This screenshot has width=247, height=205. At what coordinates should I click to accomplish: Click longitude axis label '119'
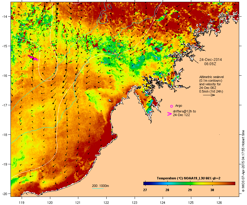(x=22, y=203)
